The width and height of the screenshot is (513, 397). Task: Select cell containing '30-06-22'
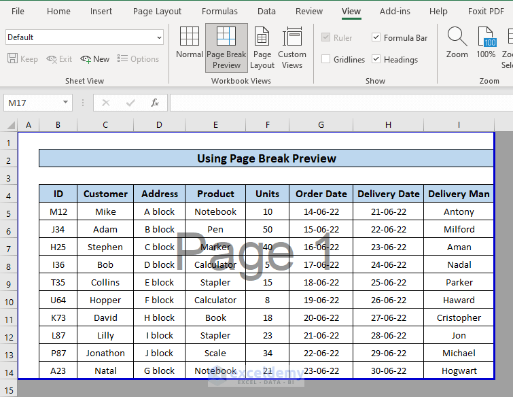(389, 370)
